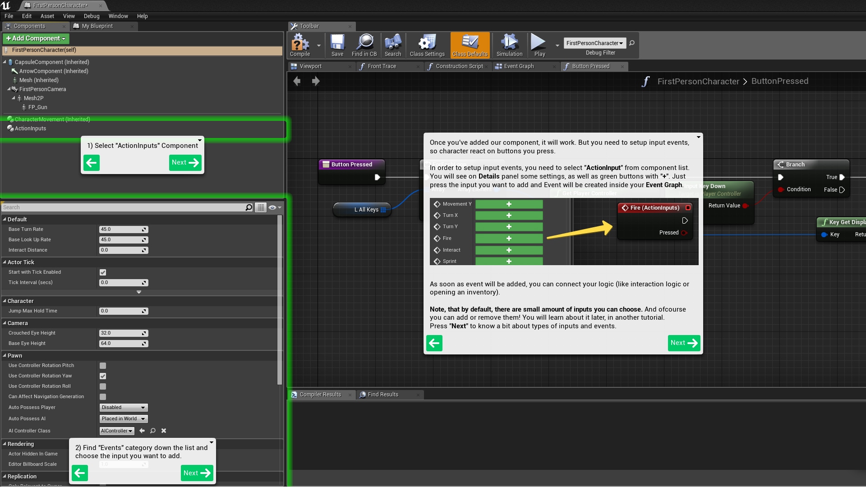Switch to the Event Graph tab
This screenshot has width=866, height=487.
click(x=519, y=66)
